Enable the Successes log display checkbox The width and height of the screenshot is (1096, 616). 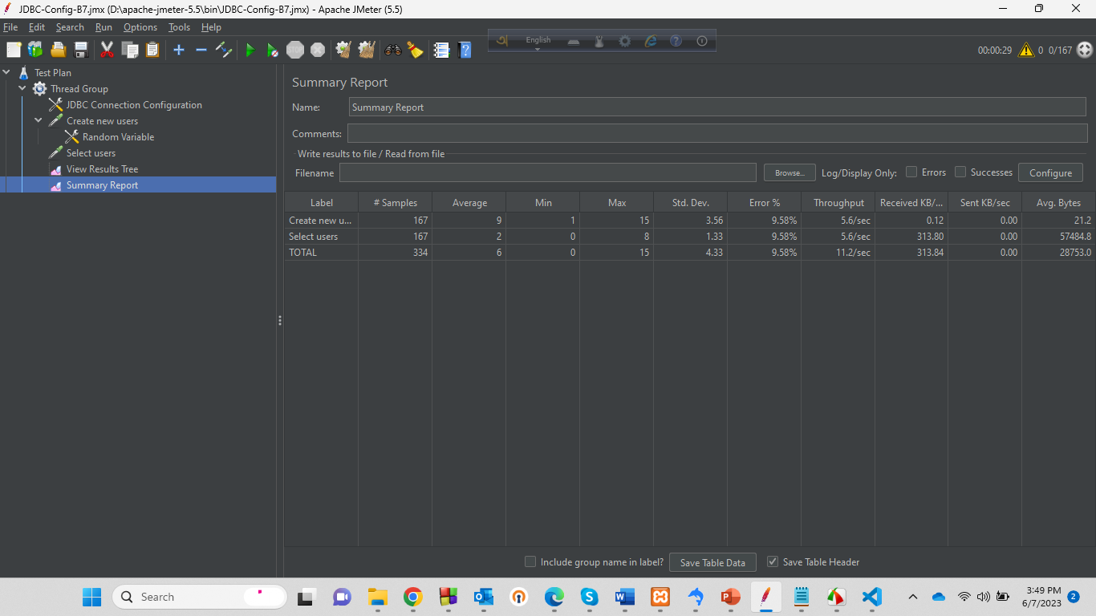coord(960,172)
